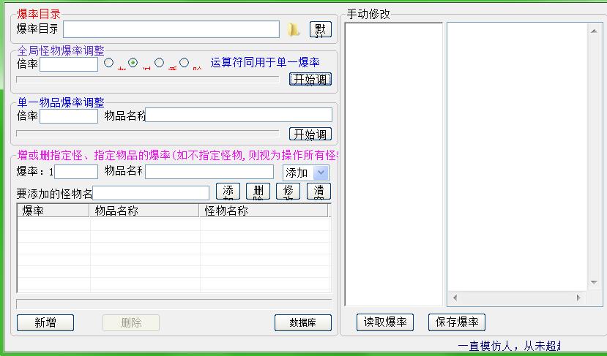
Task: Select the third operator radio button (乘)
Action: point(159,63)
